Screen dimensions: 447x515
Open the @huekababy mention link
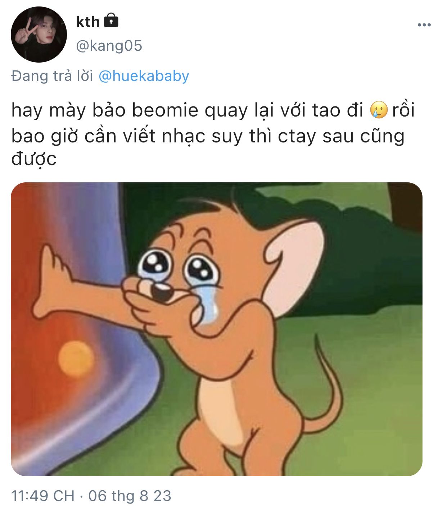click(144, 76)
